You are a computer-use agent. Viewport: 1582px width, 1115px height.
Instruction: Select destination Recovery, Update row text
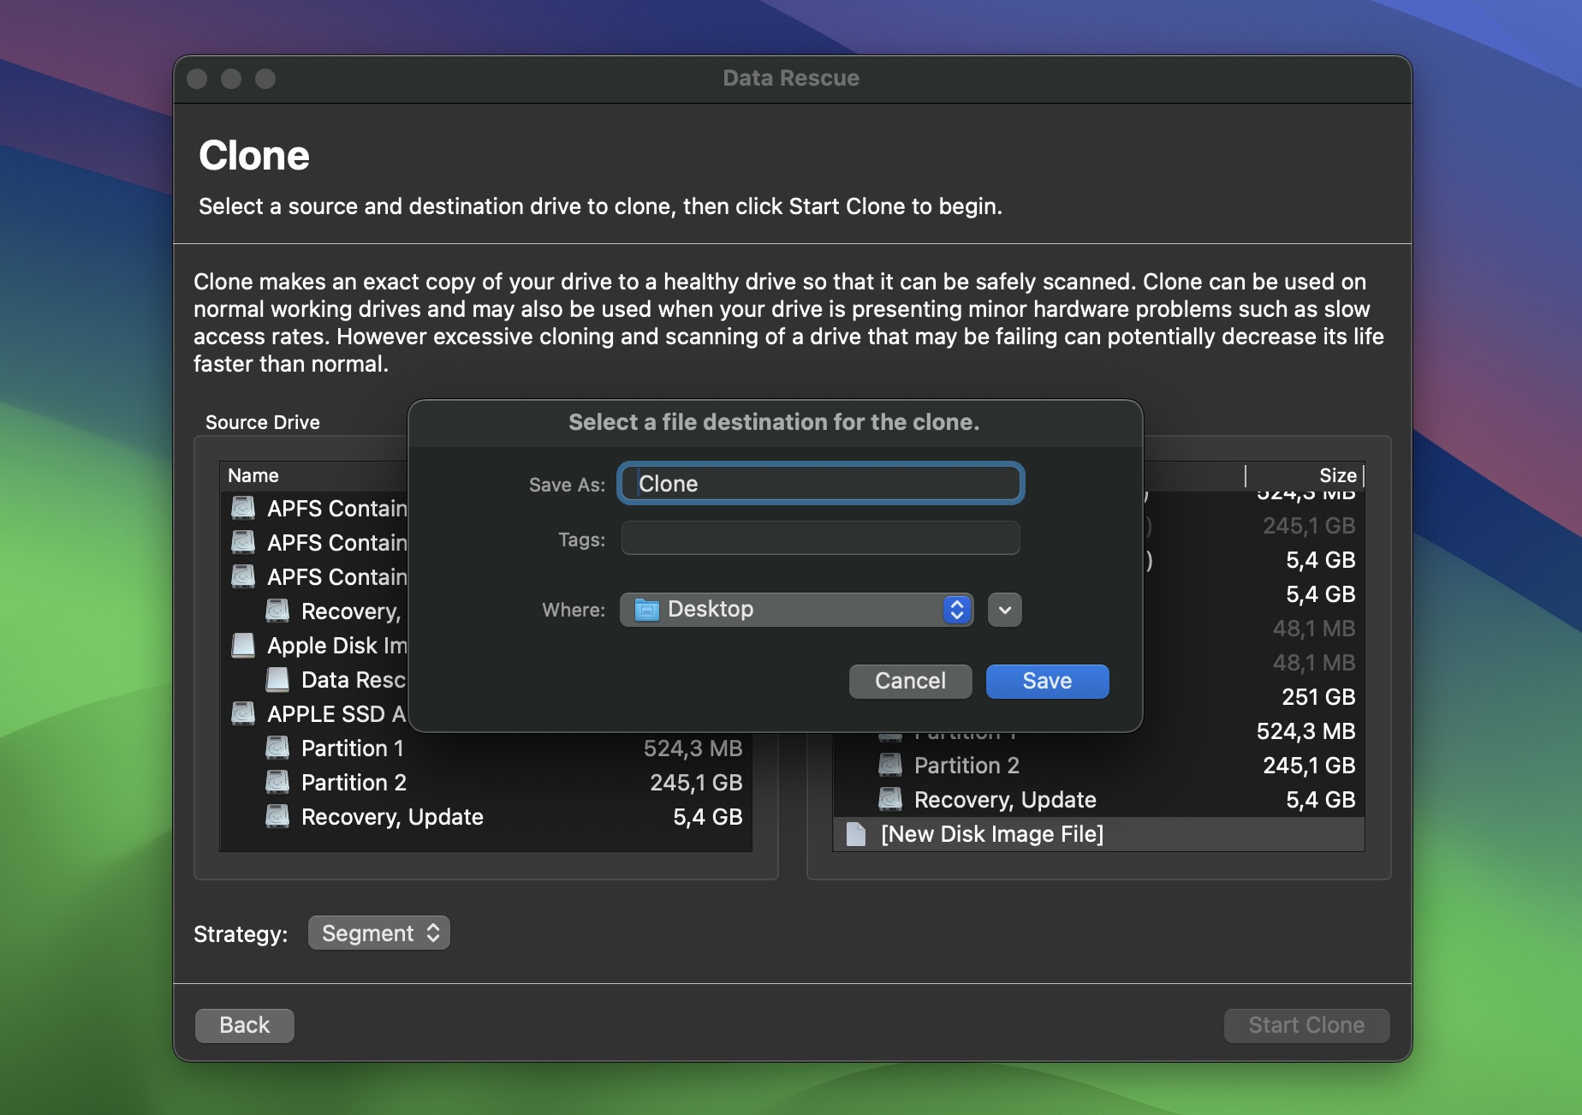[1005, 800]
